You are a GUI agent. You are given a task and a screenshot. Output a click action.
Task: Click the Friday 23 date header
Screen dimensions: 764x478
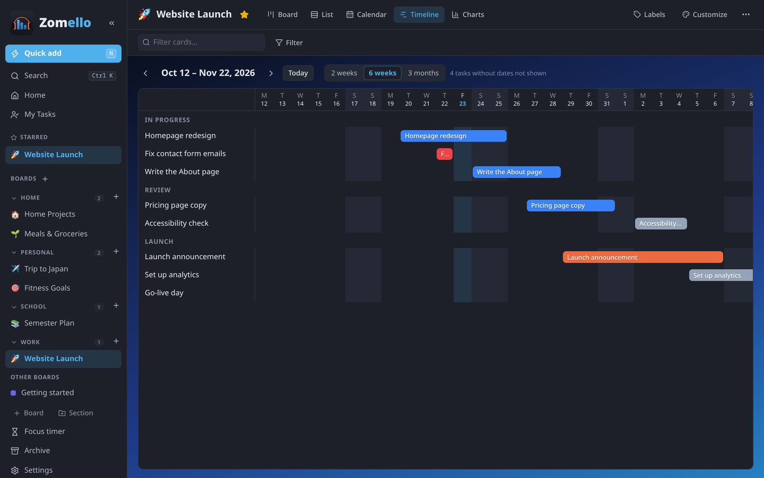(463, 99)
